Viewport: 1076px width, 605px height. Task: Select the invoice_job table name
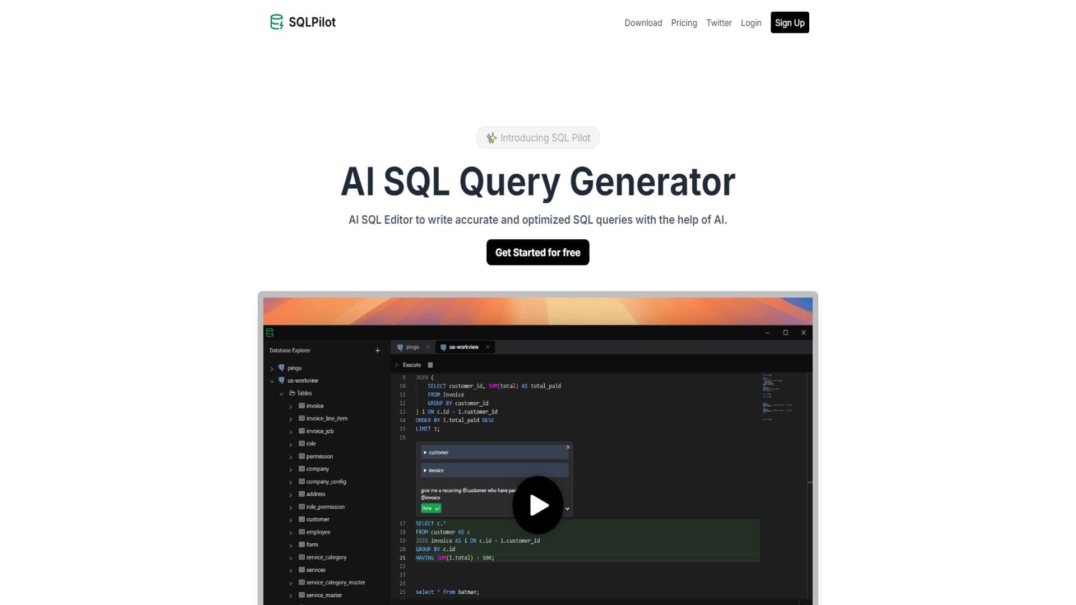point(320,431)
